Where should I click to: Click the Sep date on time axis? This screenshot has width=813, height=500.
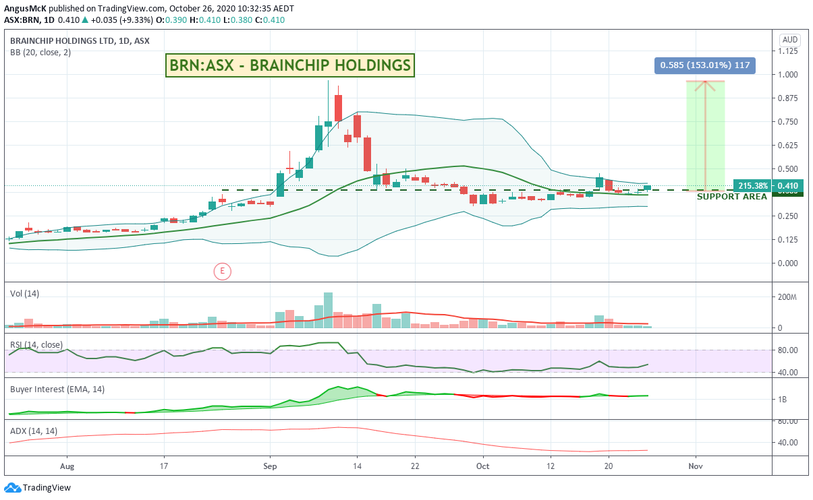270,466
